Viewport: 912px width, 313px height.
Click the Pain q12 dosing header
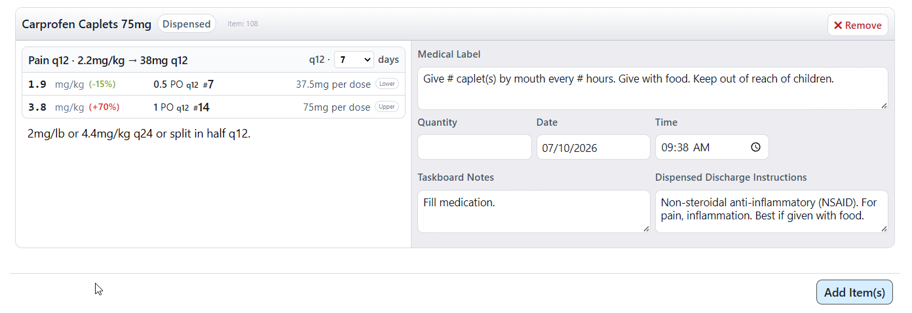tap(108, 60)
